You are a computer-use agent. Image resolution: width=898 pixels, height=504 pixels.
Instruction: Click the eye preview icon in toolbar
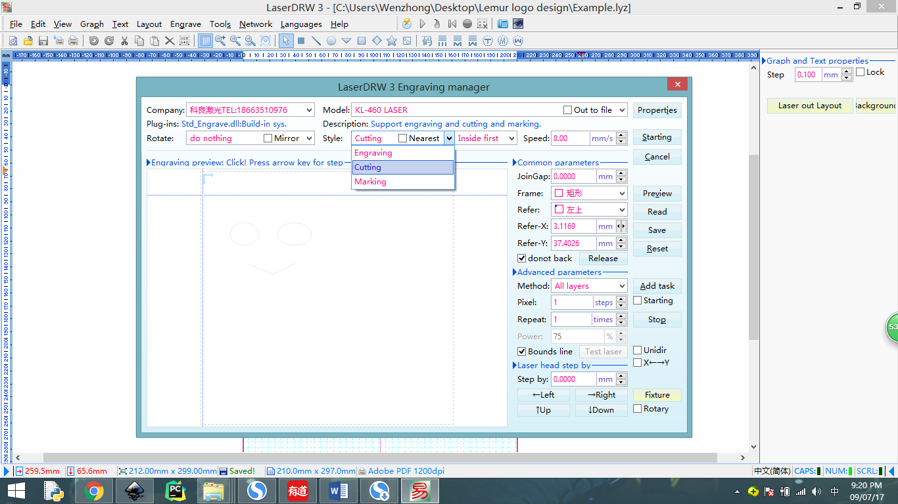pyautogui.click(x=518, y=24)
